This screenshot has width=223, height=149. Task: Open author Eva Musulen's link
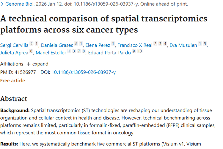tap(183, 45)
